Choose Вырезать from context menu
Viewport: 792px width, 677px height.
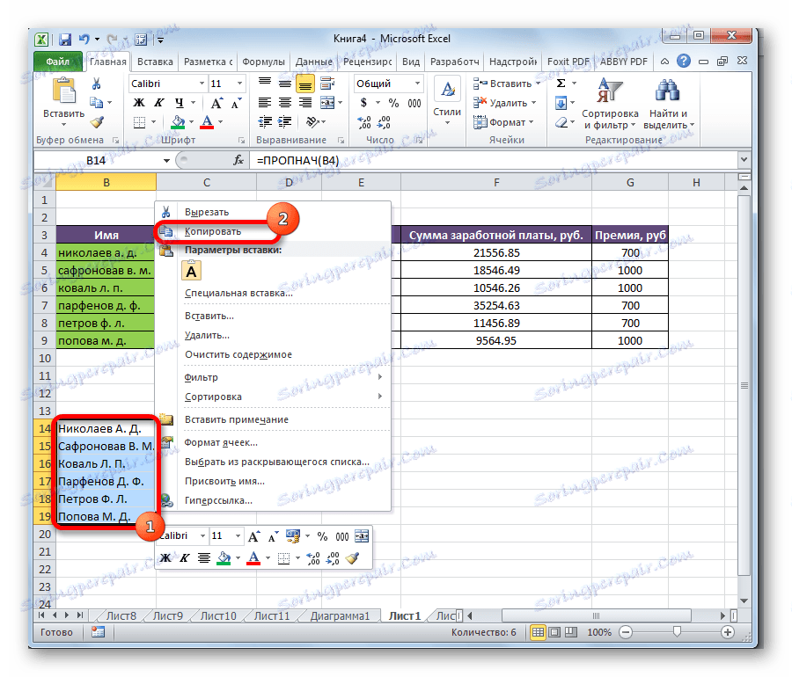[273, 213]
